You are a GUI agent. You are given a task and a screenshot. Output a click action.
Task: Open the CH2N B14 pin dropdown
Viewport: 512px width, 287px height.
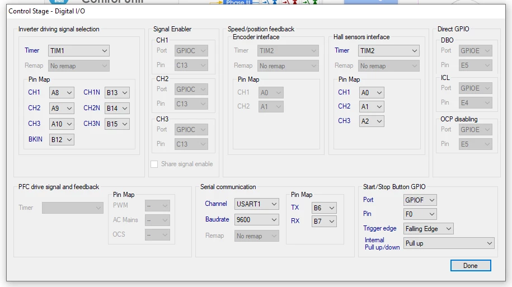(117, 109)
